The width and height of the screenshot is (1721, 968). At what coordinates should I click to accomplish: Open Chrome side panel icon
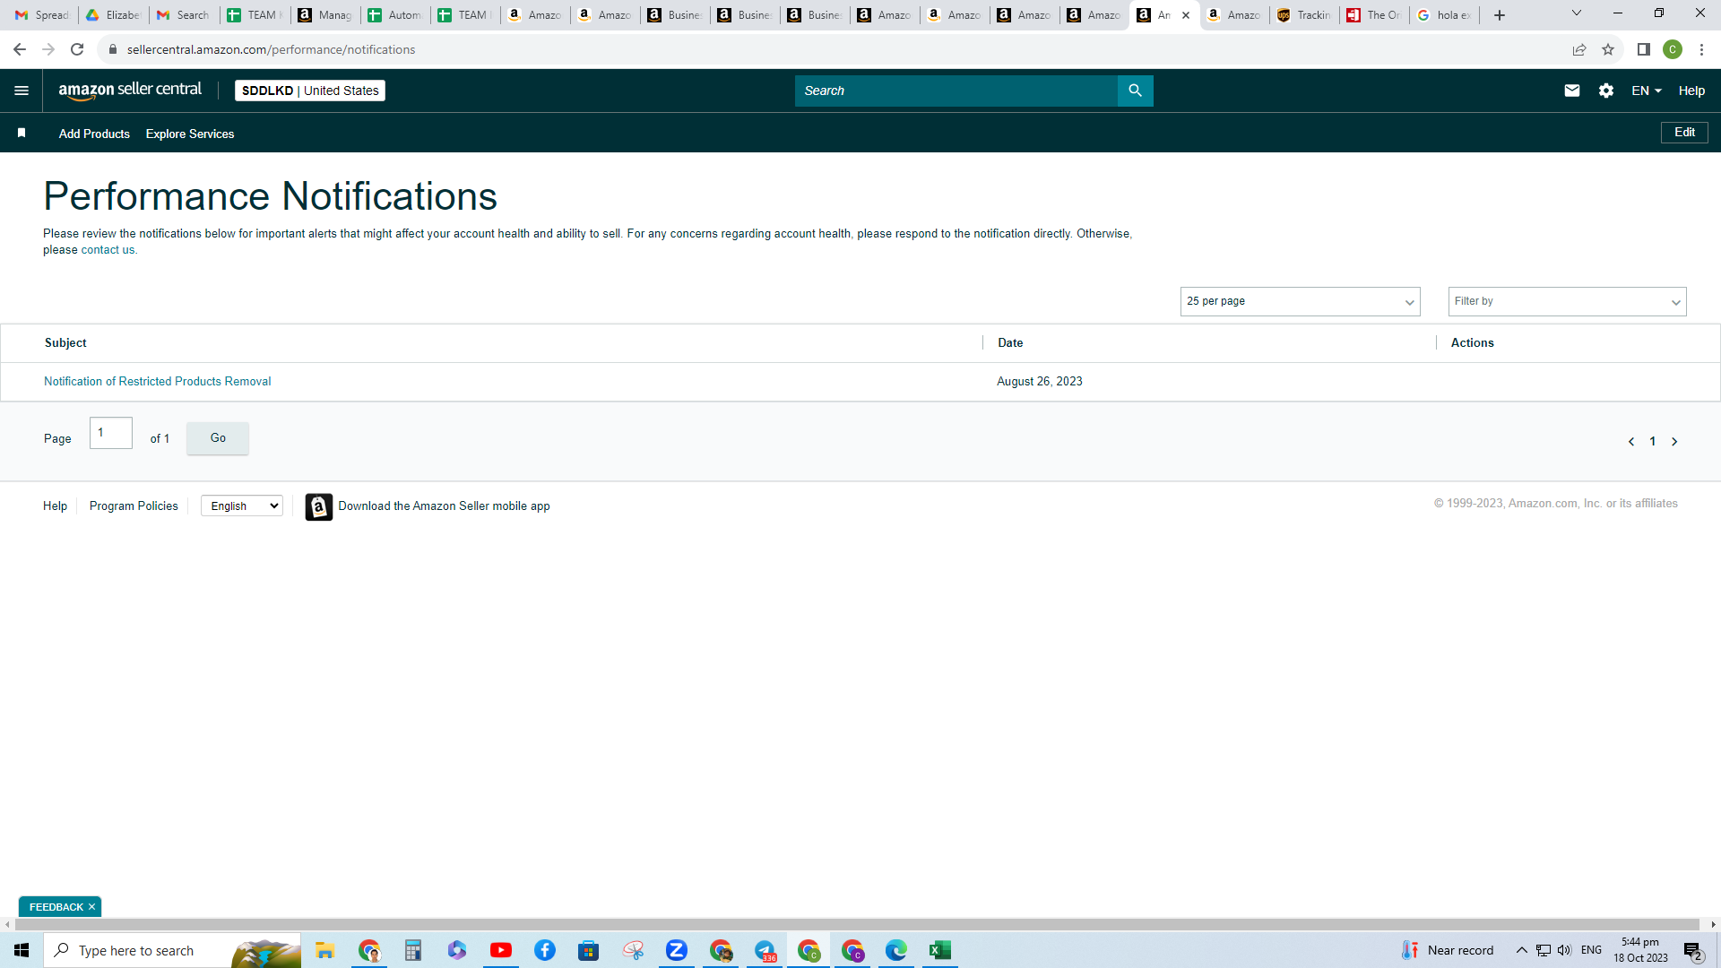click(1643, 49)
